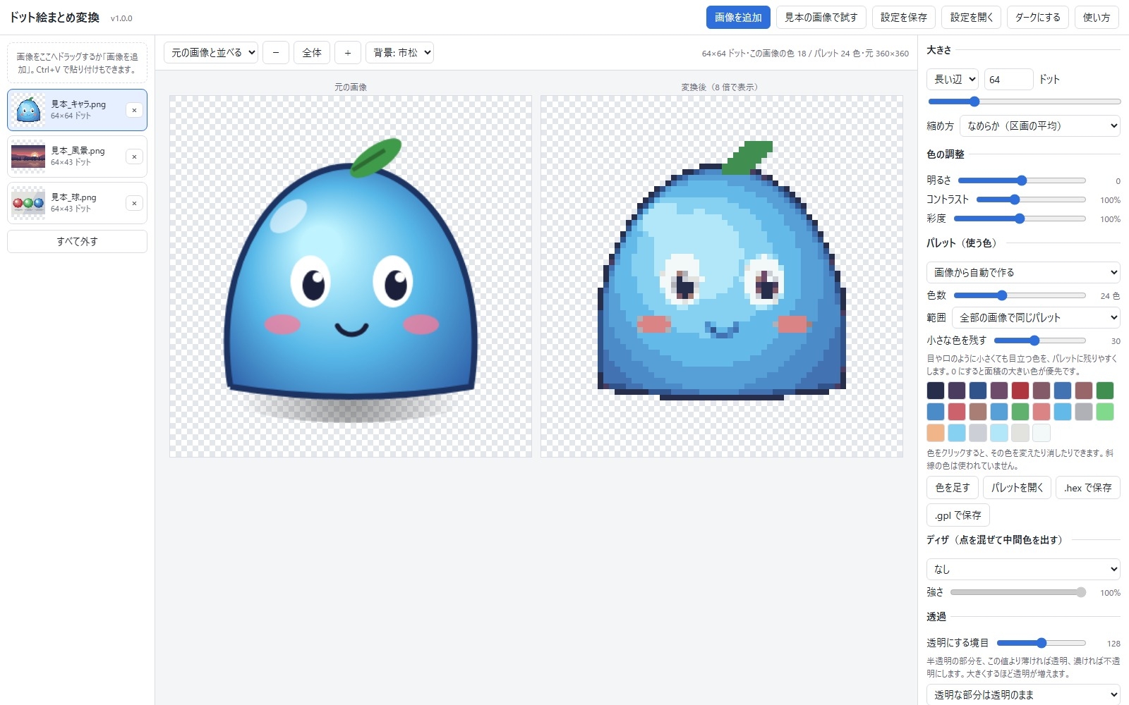Open the ディザ なし dropdown
Viewport: 1129px width, 705px height.
coord(1023,569)
